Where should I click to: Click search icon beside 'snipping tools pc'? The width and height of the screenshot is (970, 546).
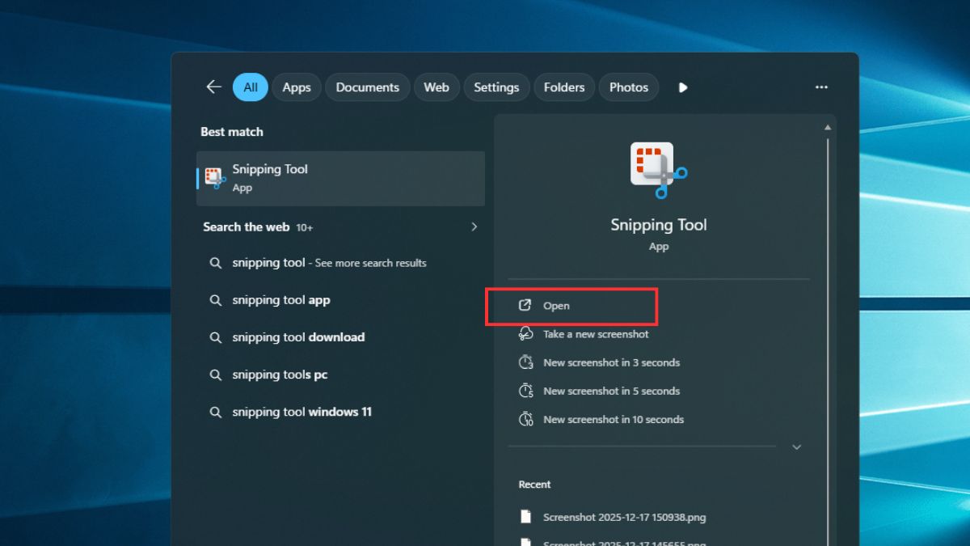pyautogui.click(x=216, y=375)
